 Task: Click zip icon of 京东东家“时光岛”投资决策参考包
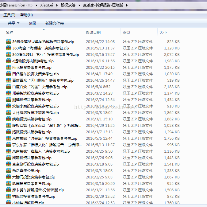[x=9, y=138]
